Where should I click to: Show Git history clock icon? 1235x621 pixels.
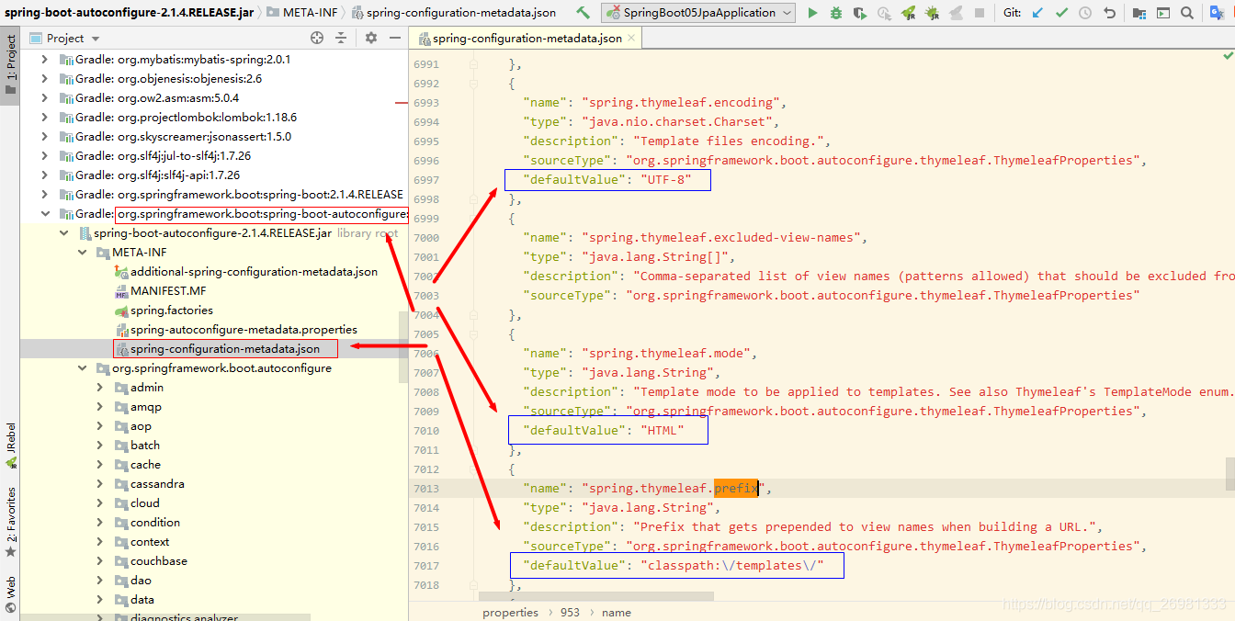(x=1085, y=13)
